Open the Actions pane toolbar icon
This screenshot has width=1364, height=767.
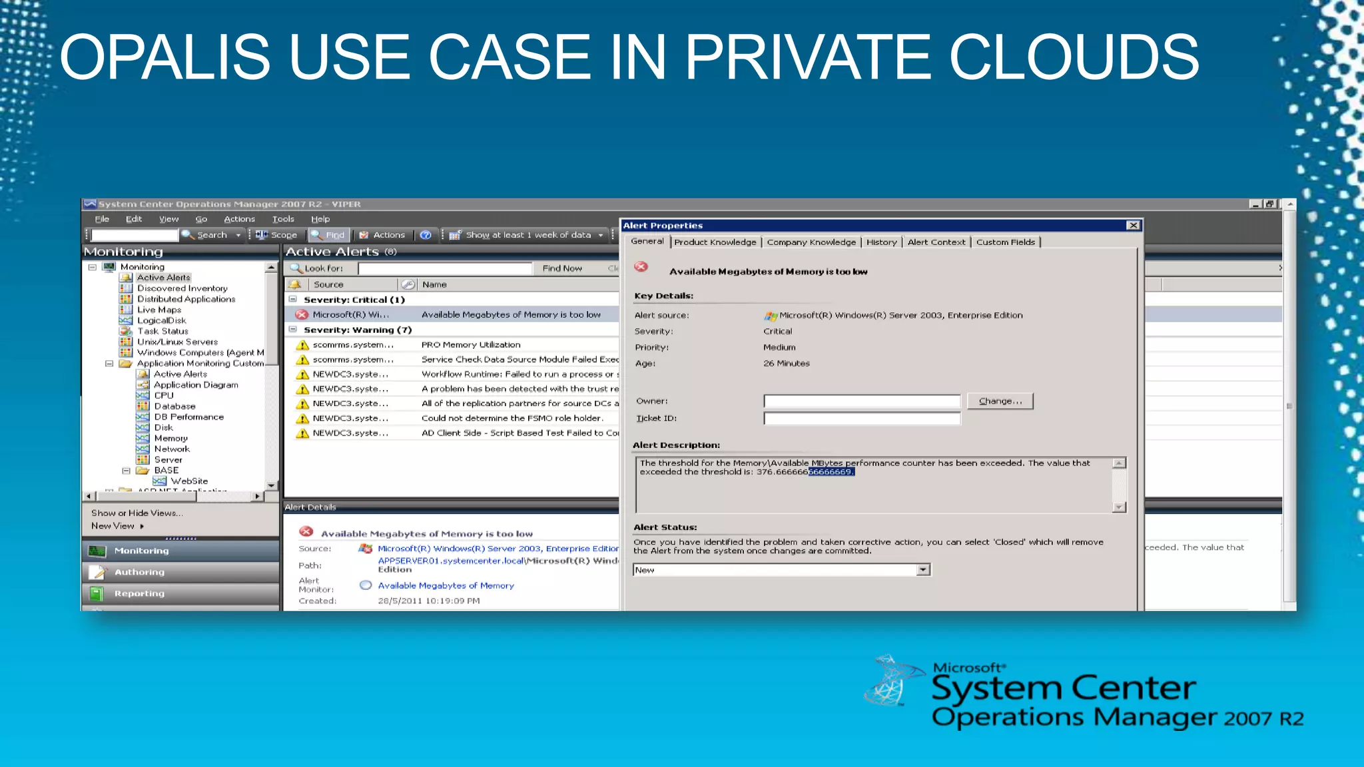364,235
